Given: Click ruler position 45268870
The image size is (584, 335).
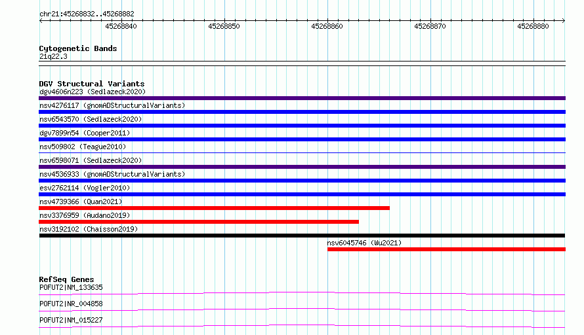Looking at the screenshot, I should coord(430,26).
